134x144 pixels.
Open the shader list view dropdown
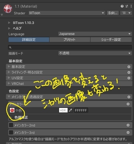(126, 13)
